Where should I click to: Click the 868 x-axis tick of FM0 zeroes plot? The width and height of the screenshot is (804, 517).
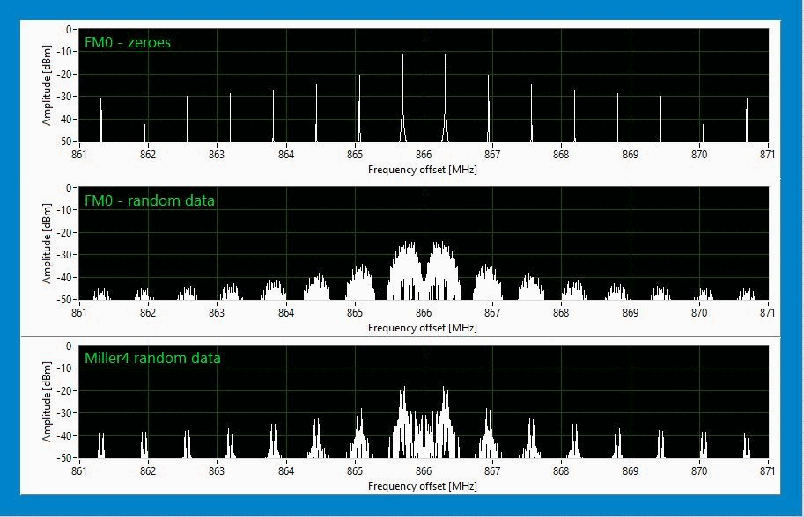562,155
